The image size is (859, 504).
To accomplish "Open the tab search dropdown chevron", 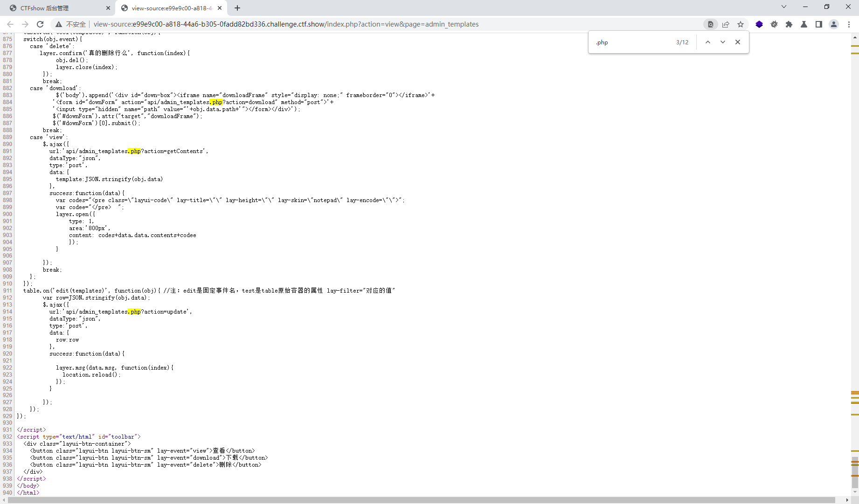I will [783, 7].
